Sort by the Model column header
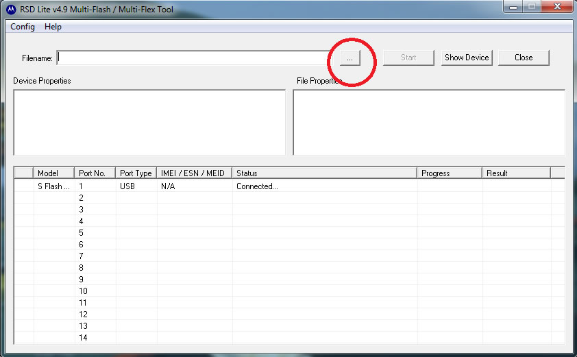 (x=54, y=173)
